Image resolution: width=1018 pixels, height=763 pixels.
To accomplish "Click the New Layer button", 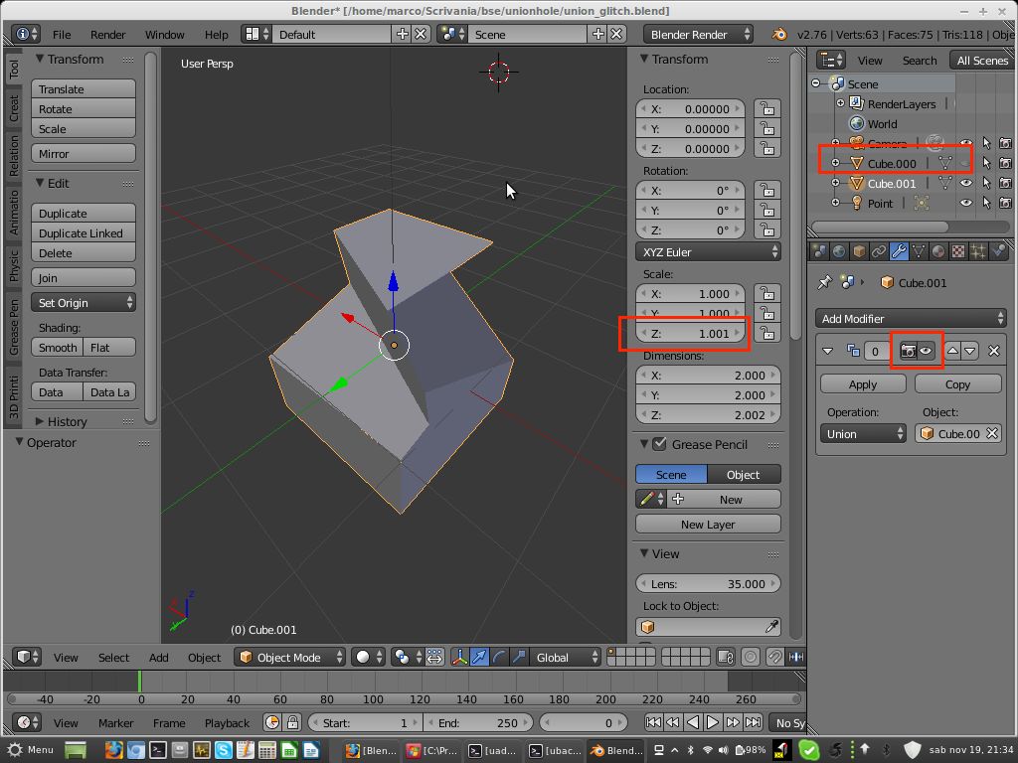I will (708, 524).
